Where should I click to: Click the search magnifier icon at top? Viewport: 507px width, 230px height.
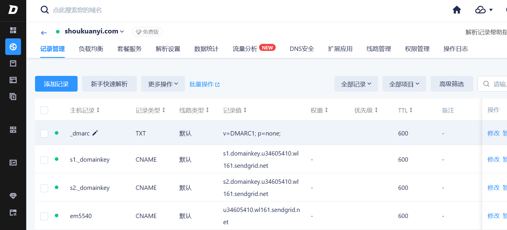point(44,10)
